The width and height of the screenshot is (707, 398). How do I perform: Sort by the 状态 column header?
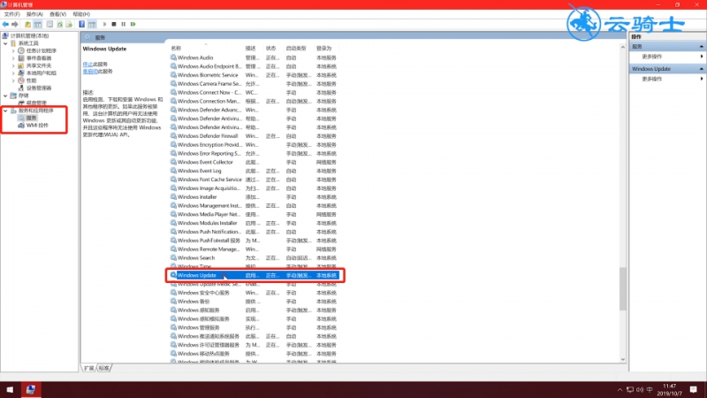[270, 49]
